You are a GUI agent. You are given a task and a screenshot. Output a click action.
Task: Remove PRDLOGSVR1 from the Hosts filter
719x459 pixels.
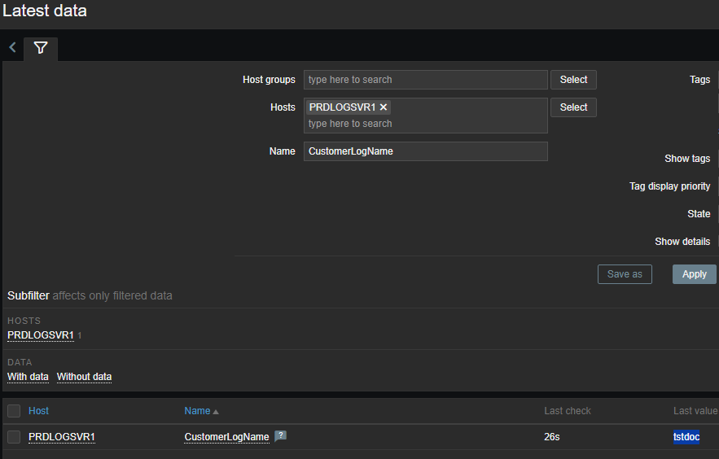[x=384, y=107]
